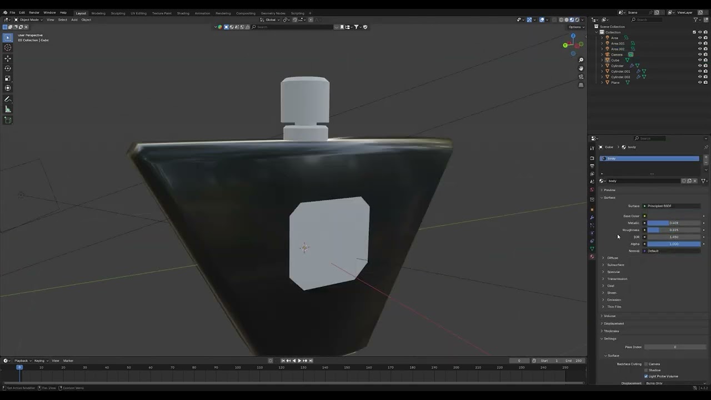This screenshot has width=711, height=400.
Task: Select the Rotate tool
Action: [x=8, y=68]
